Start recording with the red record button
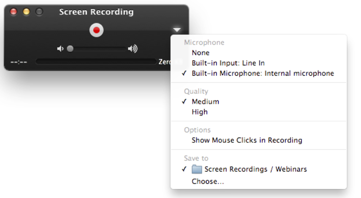This screenshot has width=361, height=198. 96,30
